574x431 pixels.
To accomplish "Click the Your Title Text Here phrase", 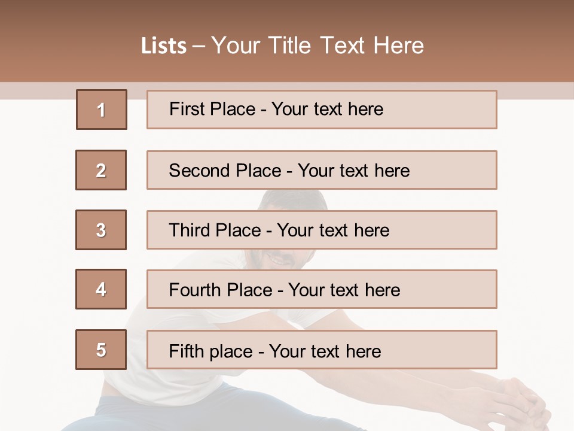I will pyautogui.click(x=317, y=46).
